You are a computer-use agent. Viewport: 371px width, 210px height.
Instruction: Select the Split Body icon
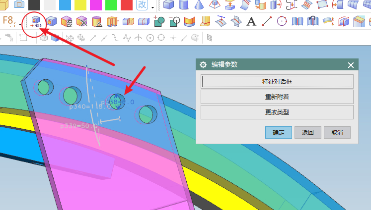coord(129,22)
